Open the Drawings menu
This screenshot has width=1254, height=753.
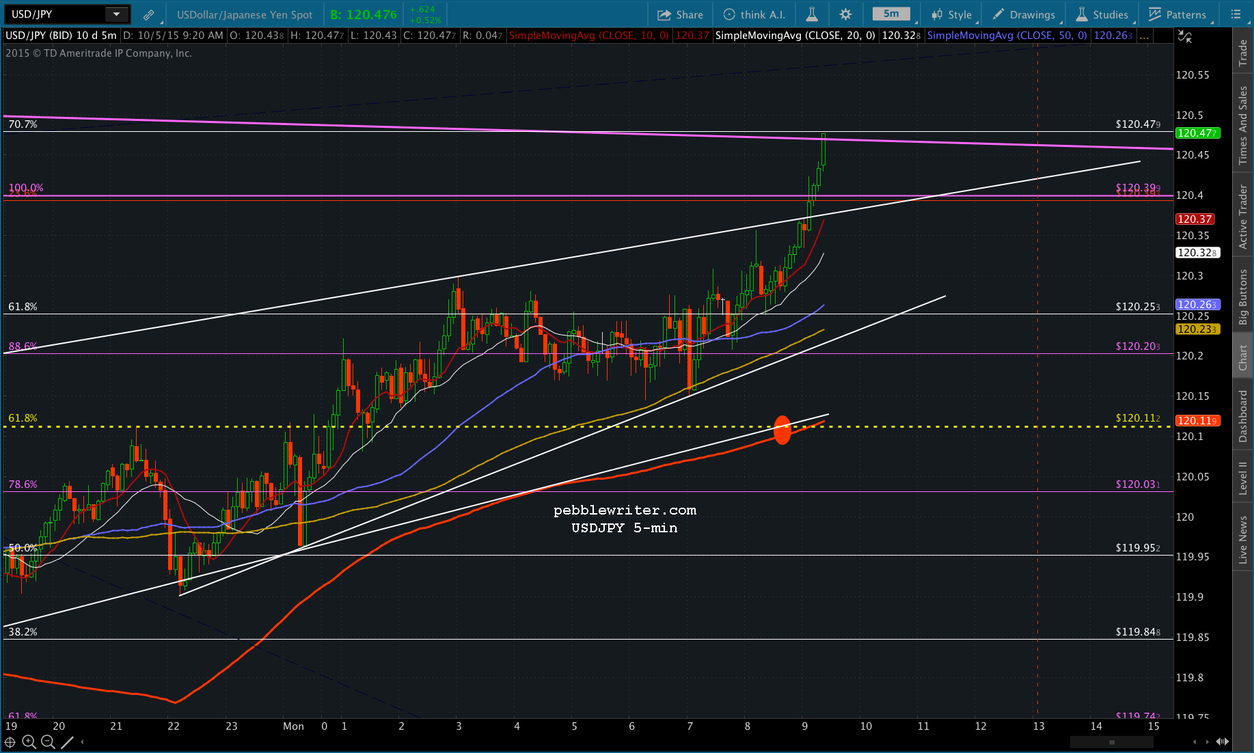click(1024, 14)
